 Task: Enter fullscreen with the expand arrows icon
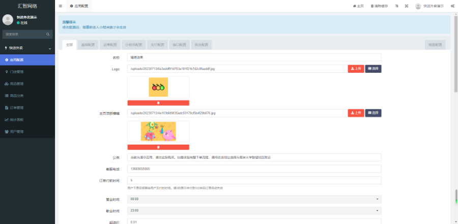pyautogui.click(x=406, y=6)
